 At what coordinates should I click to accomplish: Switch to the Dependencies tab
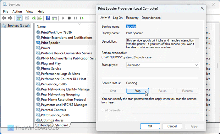151,18
